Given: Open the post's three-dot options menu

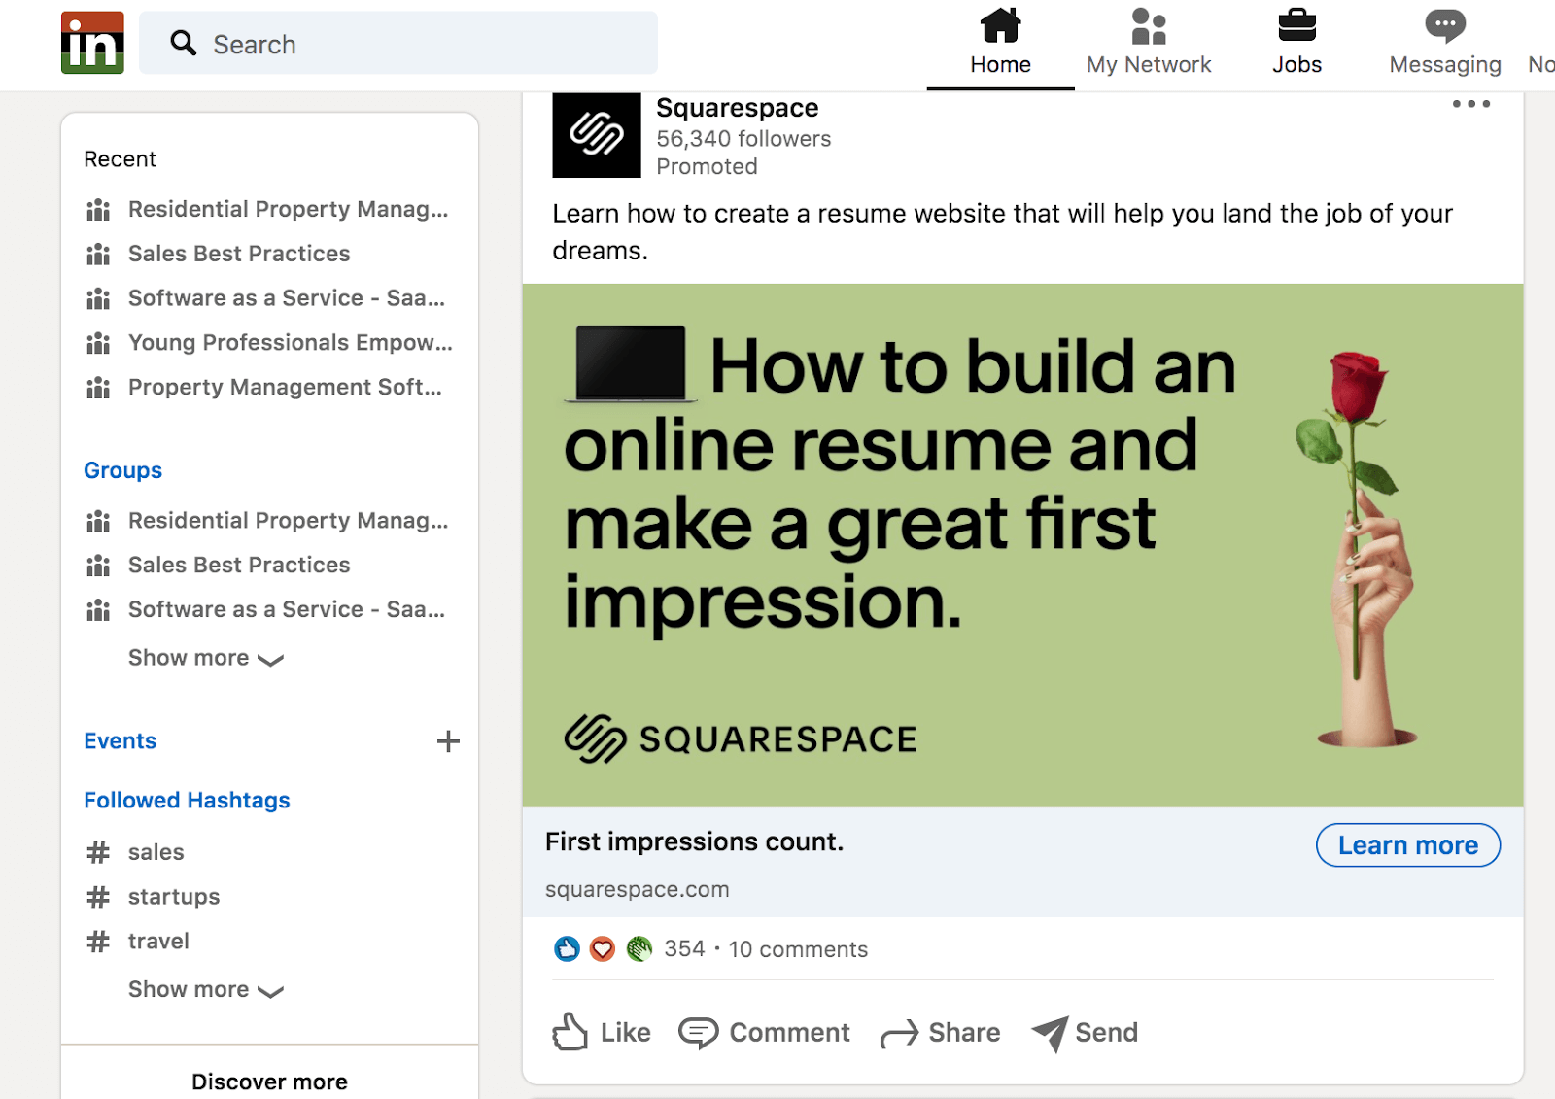Looking at the screenshot, I should click(x=1470, y=104).
